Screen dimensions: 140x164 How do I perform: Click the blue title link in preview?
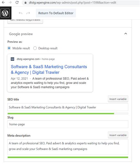coord(49,69)
